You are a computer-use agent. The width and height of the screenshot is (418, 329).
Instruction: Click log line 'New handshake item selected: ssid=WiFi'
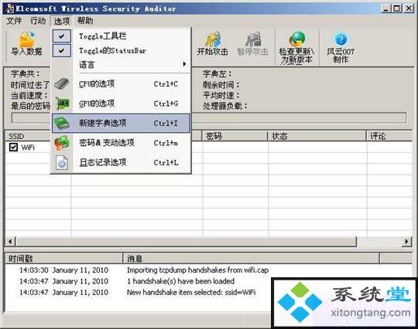(191, 292)
